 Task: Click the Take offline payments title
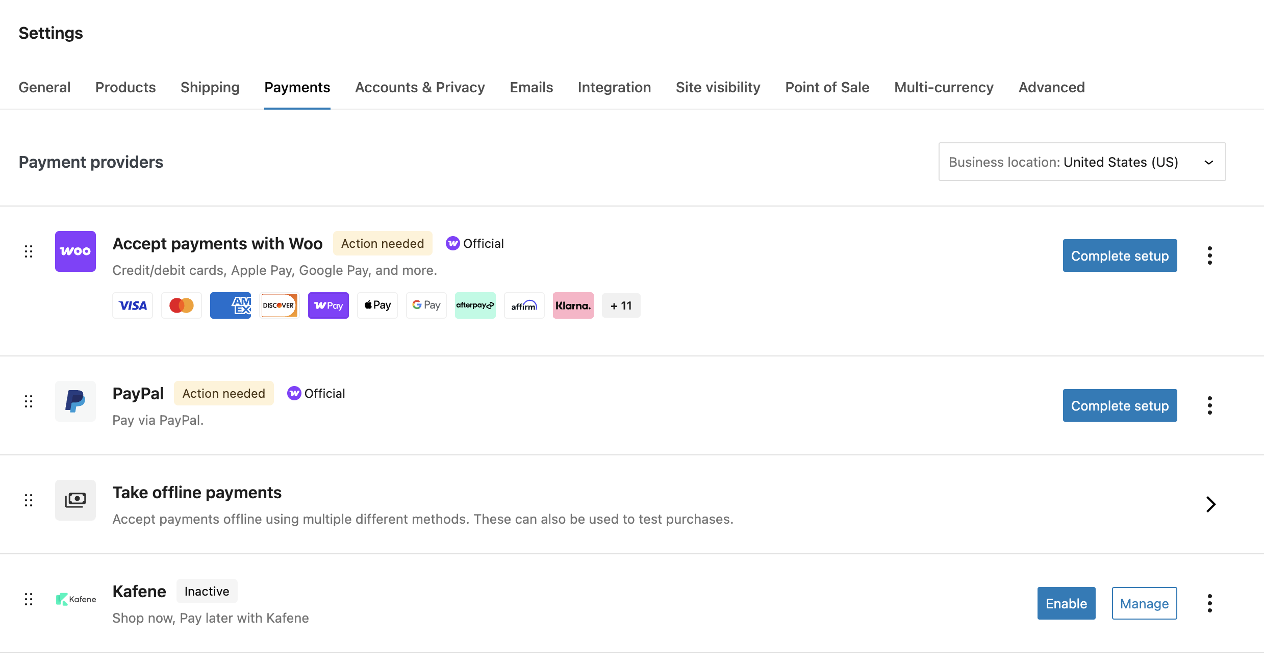[x=197, y=492]
